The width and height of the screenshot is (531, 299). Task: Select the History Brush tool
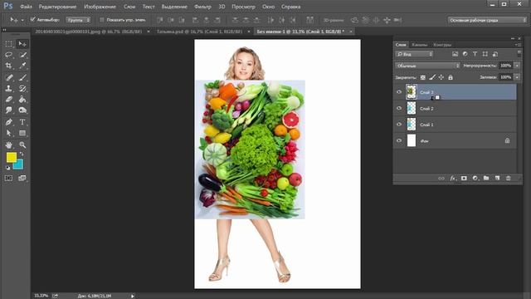tap(22, 89)
